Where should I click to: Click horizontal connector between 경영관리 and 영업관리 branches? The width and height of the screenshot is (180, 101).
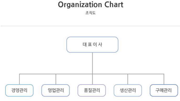coord(37,74)
